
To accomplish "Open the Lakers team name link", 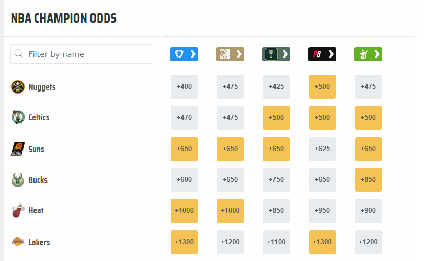I will (x=39, y=242).
